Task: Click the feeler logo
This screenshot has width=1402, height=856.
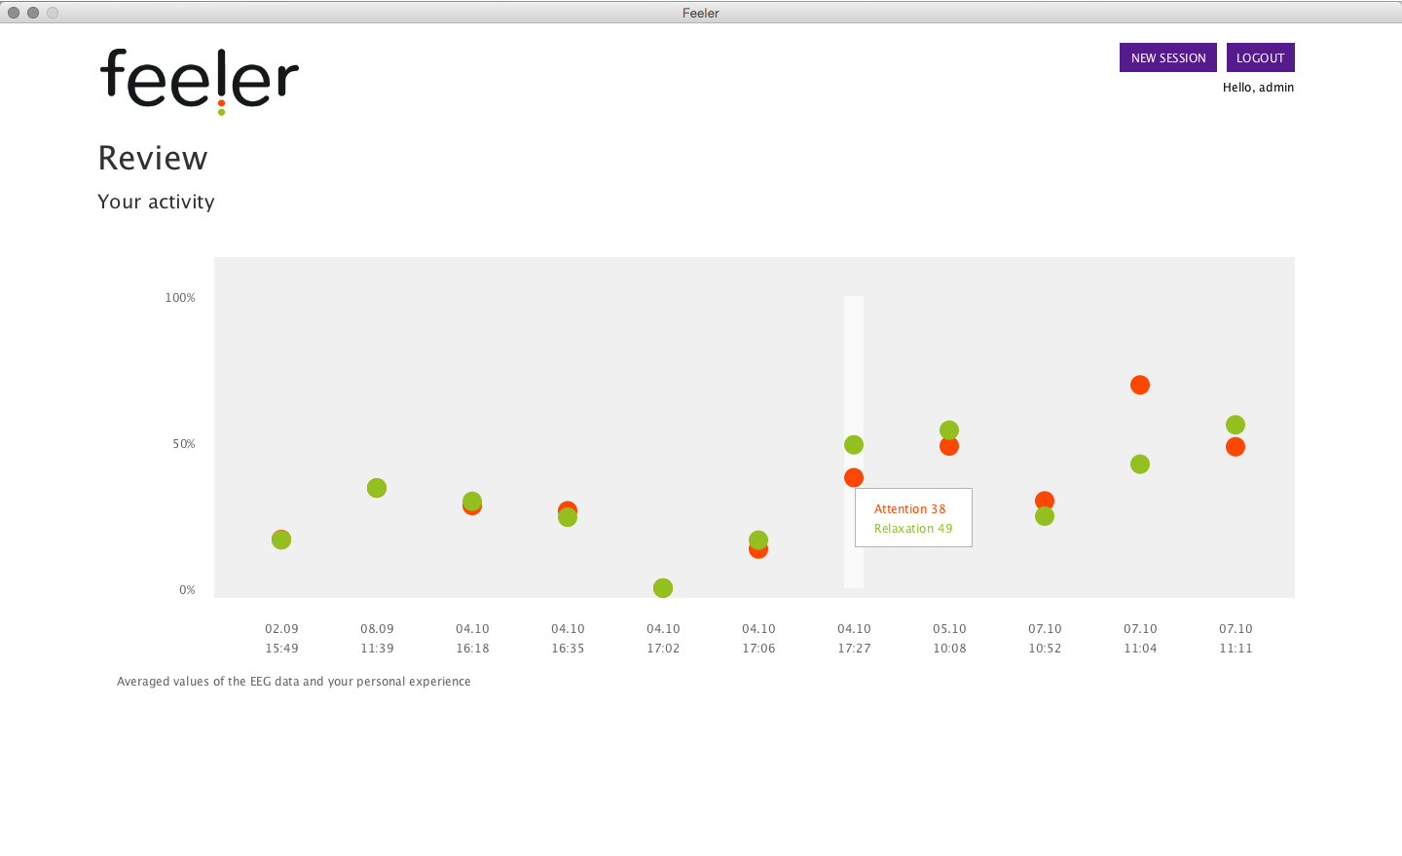Action: click(x=200, y=80)
